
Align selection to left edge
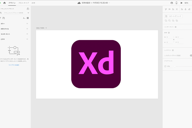[182, 9]
